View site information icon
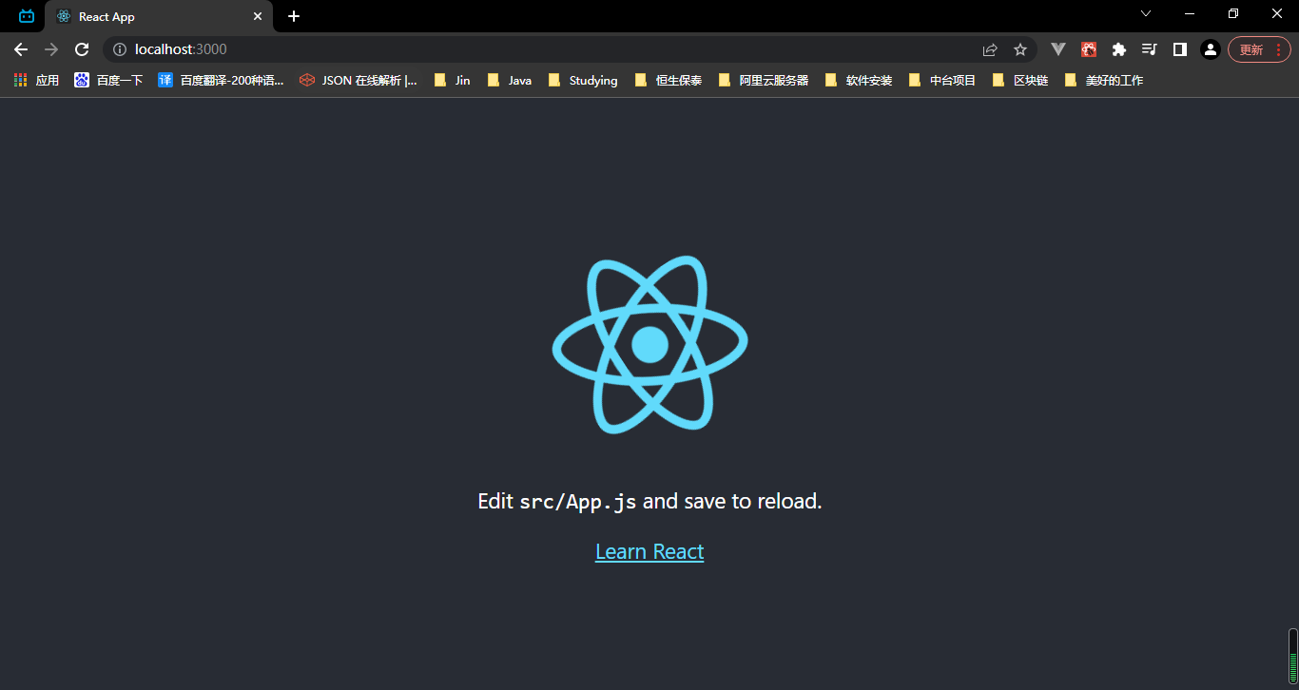Image resolution: width=1299 pixels, height=690 pixels. click(x=120, y=49)
